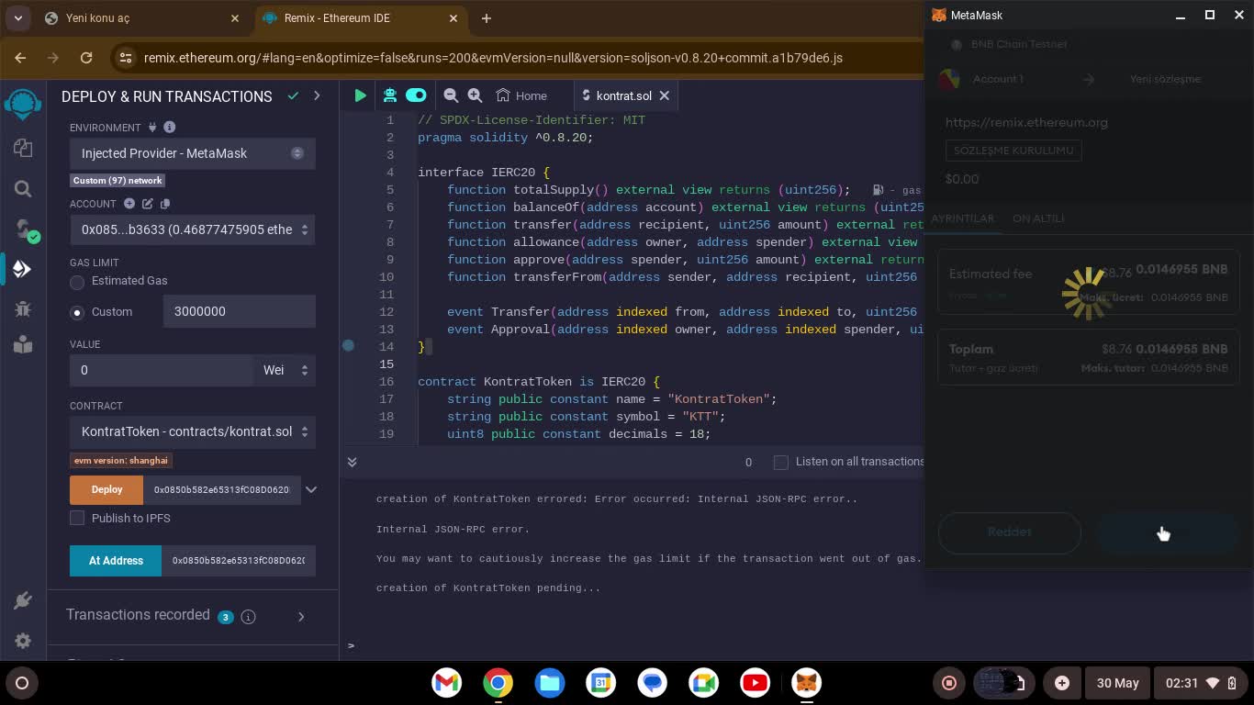Open Remix home via the Remix logo icon
Image resolution: width=1254 pixels, height=705 pixels.
point(23,104)
